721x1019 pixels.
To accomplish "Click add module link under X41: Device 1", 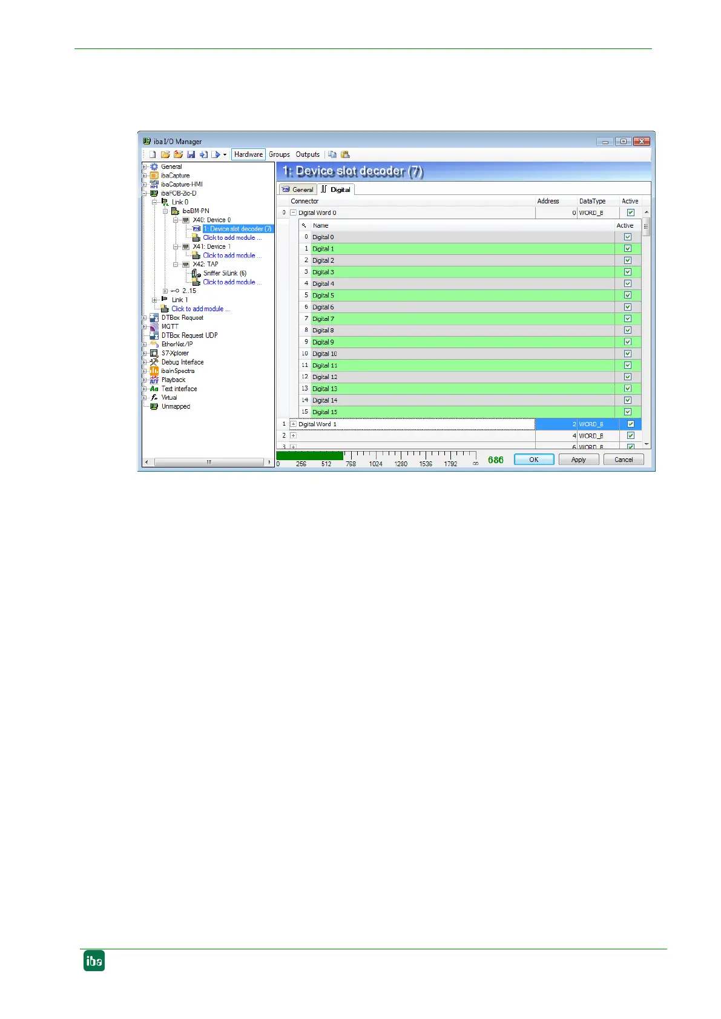I will pyautogui.click(x=232, y=256).
